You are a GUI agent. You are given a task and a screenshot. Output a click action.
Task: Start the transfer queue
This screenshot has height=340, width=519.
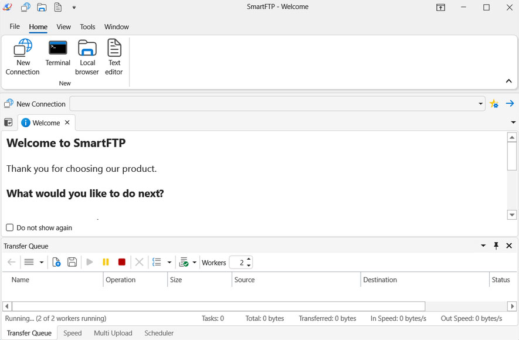89,262
